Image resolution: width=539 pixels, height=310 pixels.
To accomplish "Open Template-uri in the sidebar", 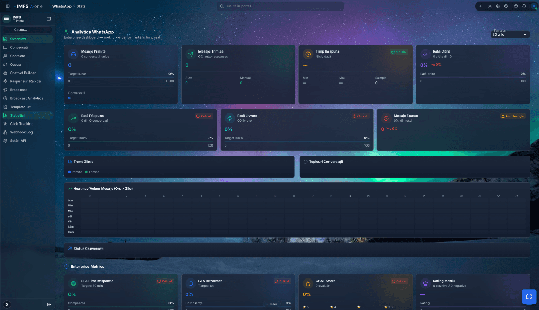I will point(27,107).
